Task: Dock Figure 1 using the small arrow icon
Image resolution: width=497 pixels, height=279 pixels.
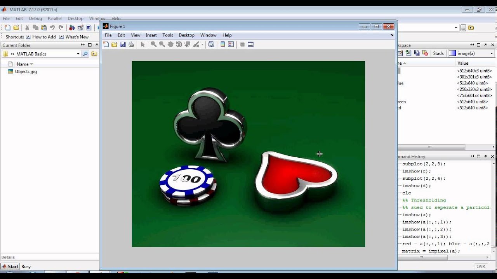Action: pyautogui.click(x=392, y=35)
